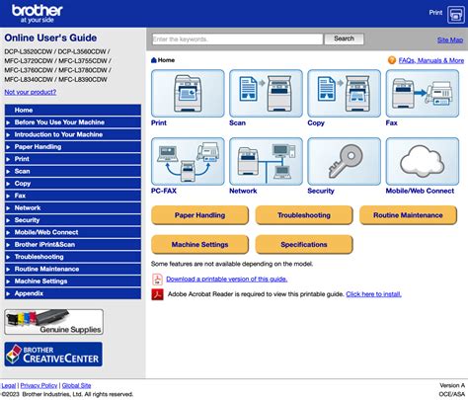The image size is (468, 400).
Task: Click the Scan text label under tile
Action: [237, 122]
